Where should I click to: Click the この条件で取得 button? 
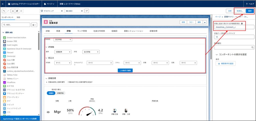[x=125, y=70]
